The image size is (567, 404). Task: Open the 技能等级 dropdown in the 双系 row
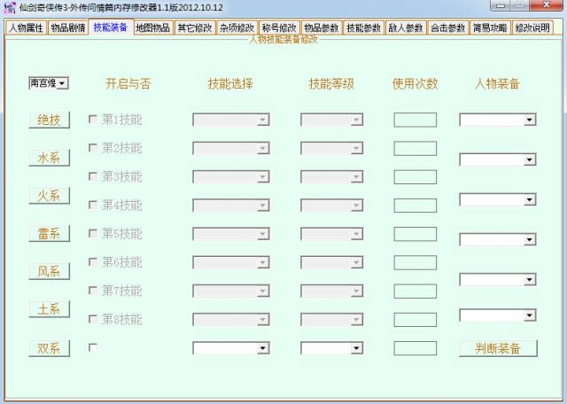coord(331,348)
